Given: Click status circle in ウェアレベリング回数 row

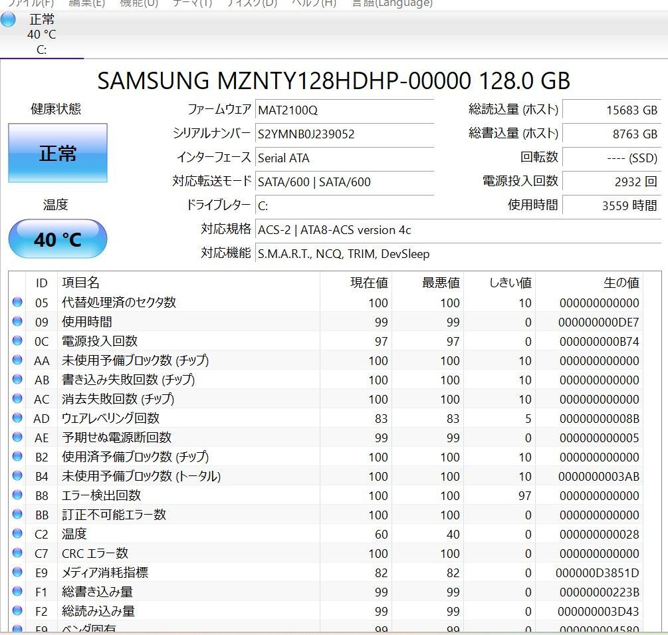Looking at the screenshot, I should pyautogui.click(x=17, y=418).
